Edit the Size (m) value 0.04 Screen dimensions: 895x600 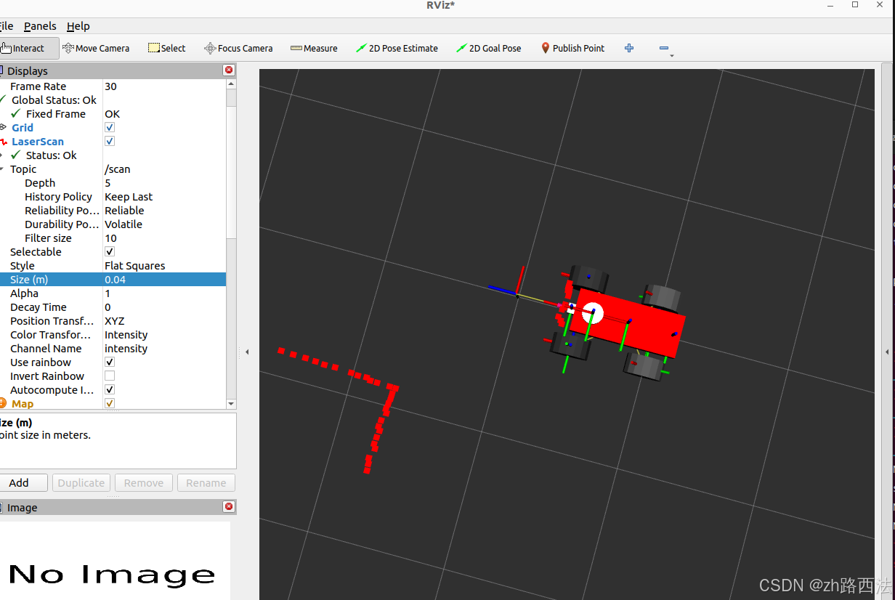tap(164, 280)
